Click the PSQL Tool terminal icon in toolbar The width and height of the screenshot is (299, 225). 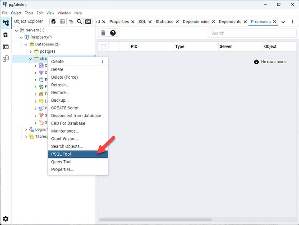[88, 22]
